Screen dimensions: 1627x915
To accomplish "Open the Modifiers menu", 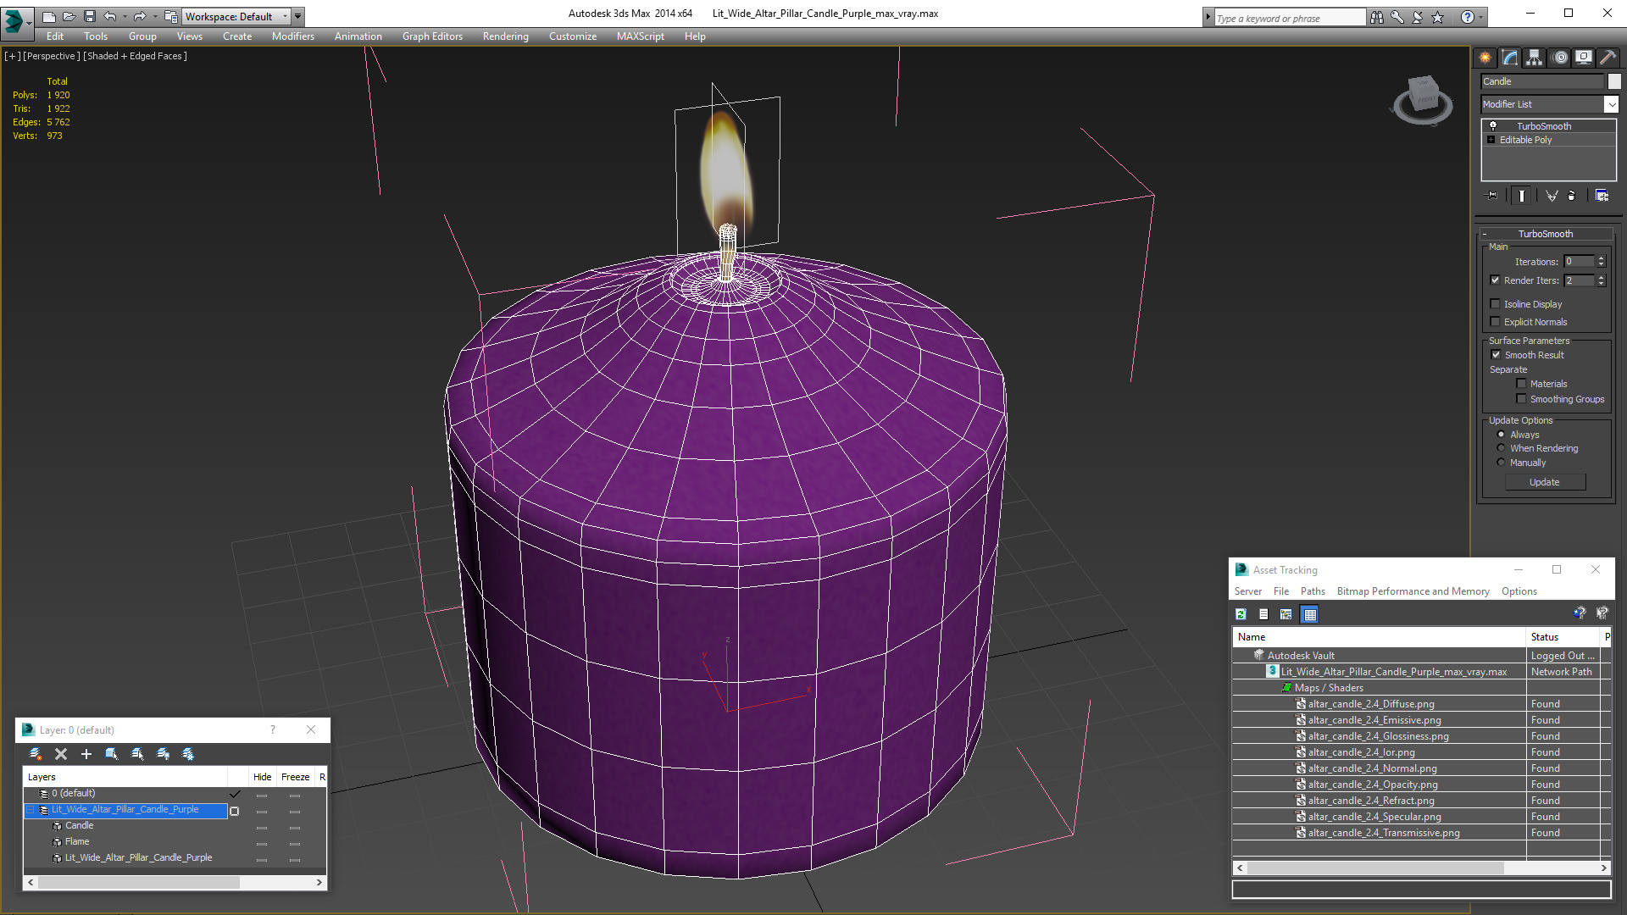I will [x=292, y=36].
